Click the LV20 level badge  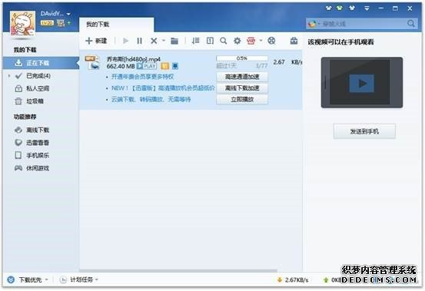[47, 23]
